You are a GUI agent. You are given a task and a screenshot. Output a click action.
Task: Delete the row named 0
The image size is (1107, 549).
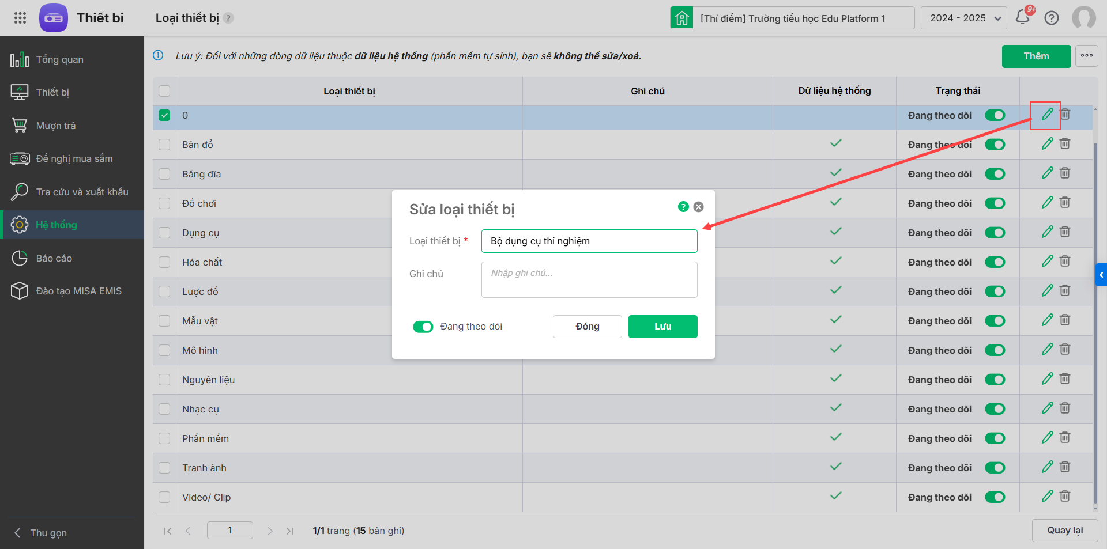pyautogui.click(x=1065, y=115)
